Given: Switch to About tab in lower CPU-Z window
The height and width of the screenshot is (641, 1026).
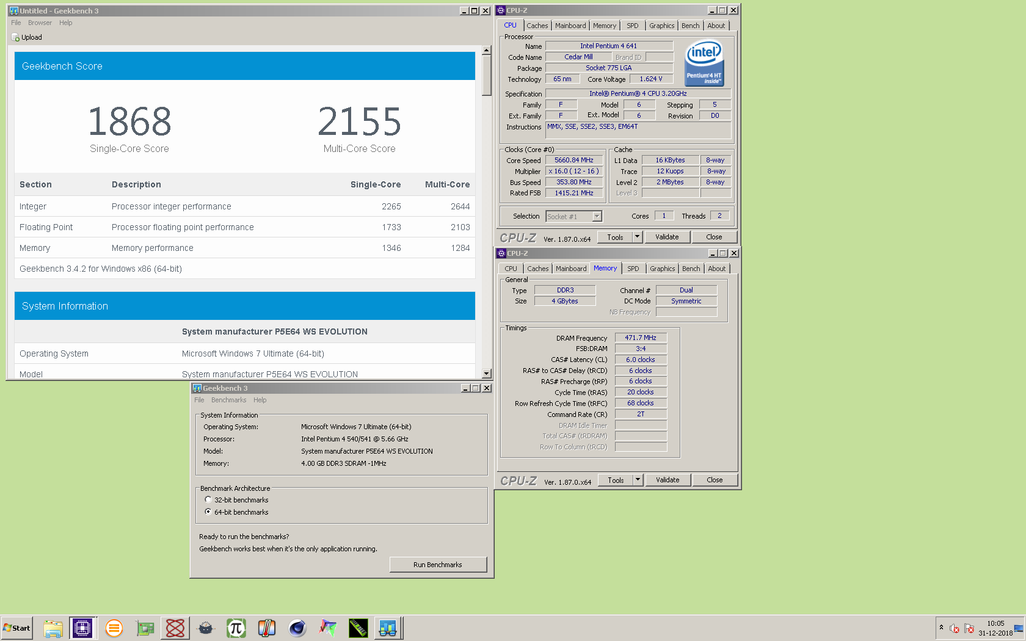Looking at the screenshot, I should pyautogui.click(x=717, y=269).
